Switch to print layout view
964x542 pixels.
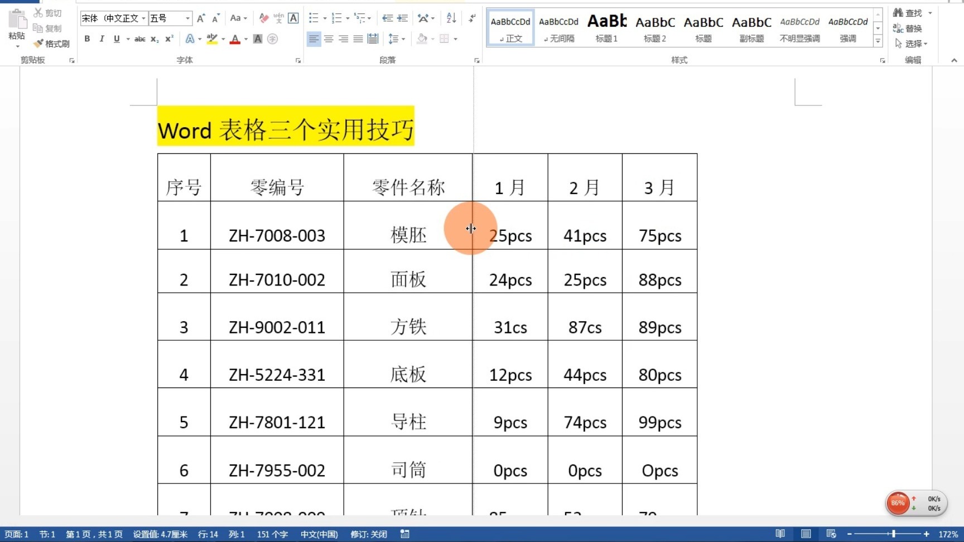click(x=806, y=534)
